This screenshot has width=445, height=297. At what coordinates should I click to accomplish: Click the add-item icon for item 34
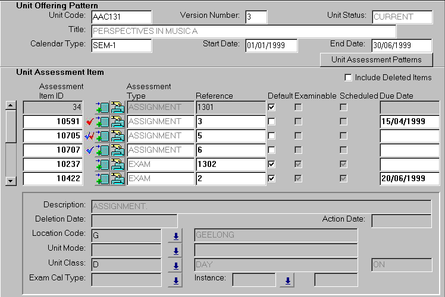[x=102, y=108]
